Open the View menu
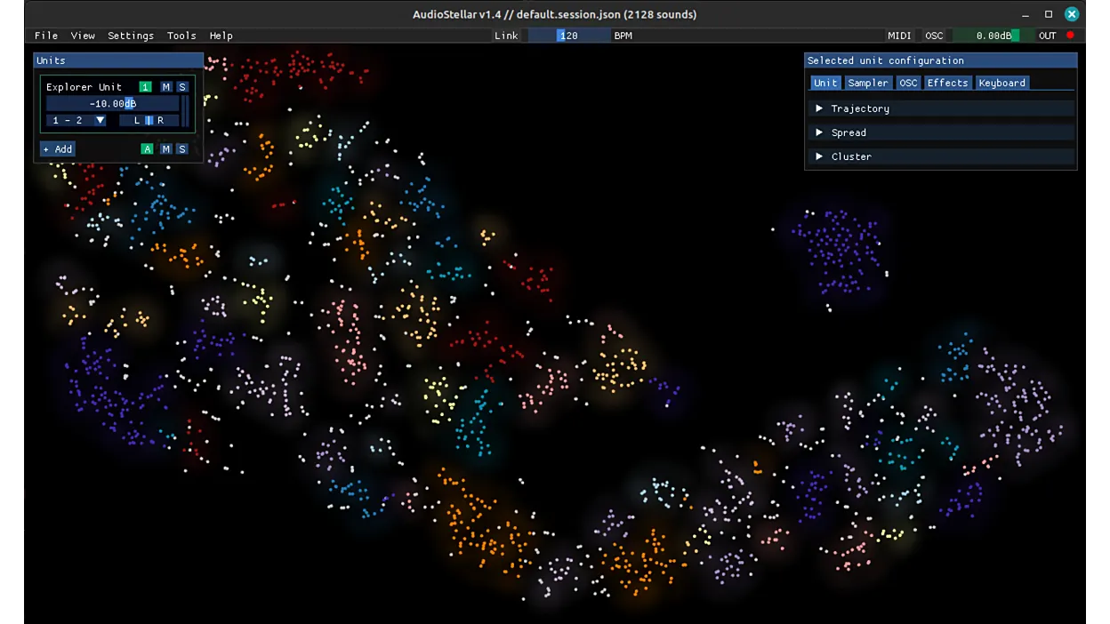 [83, 36]
